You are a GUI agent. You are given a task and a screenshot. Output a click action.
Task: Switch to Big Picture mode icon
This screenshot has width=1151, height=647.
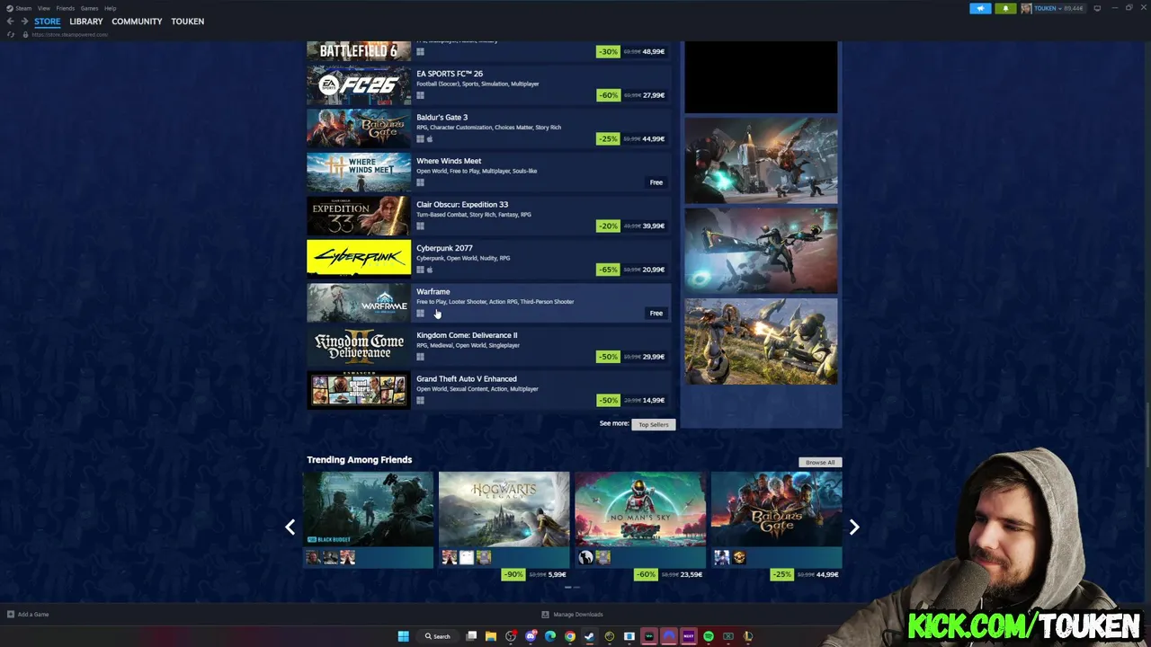[1097, 8]
